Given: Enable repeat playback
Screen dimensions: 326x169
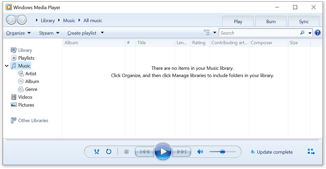Looking at the screenshot, I should (109, 152).
